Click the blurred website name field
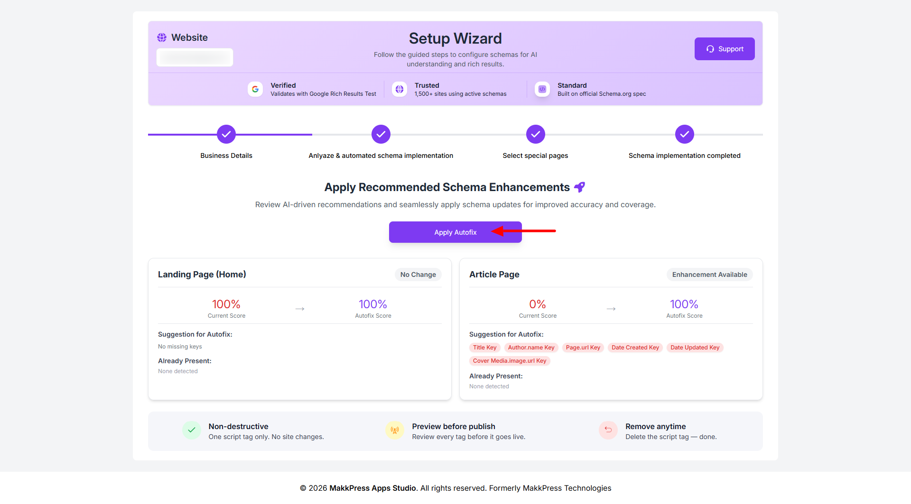The width and height of the screenshot is (911, 504). (195, 57)
